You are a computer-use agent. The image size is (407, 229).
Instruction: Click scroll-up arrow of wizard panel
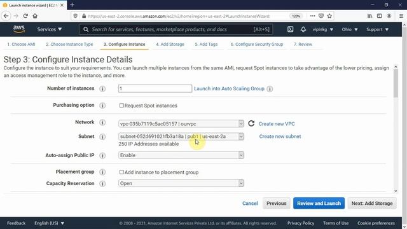click(x=396, y=67)
